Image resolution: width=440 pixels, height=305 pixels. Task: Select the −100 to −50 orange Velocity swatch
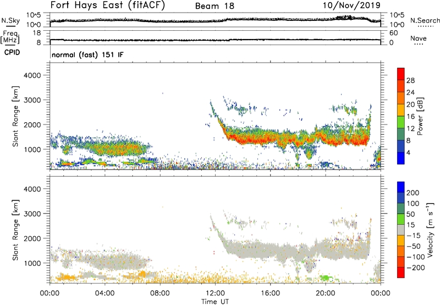[401, 252]
